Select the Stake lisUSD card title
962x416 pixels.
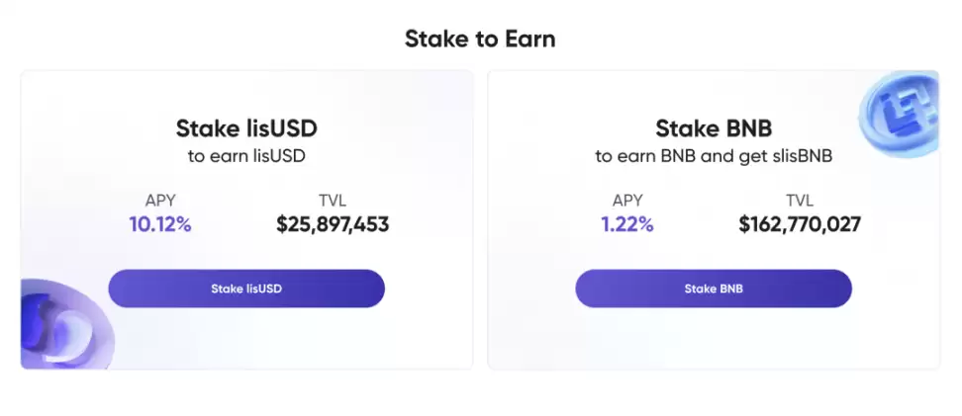(246, 128)
